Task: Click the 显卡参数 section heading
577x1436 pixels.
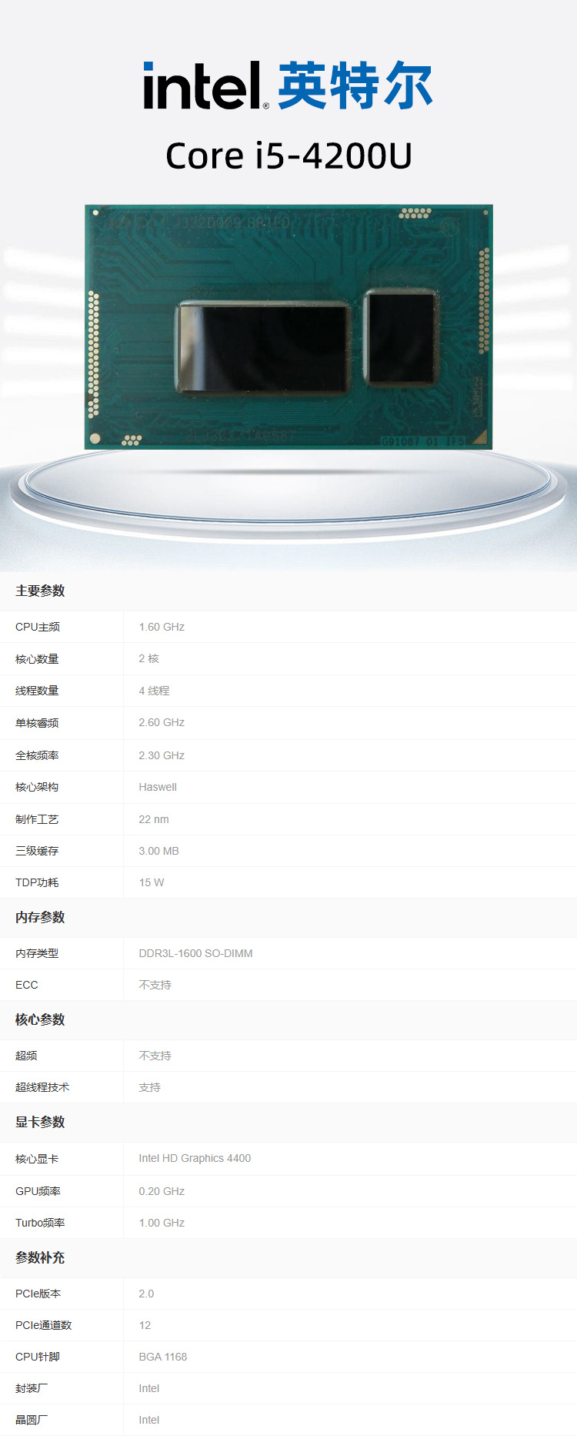Action: [x=40, y=1122]
